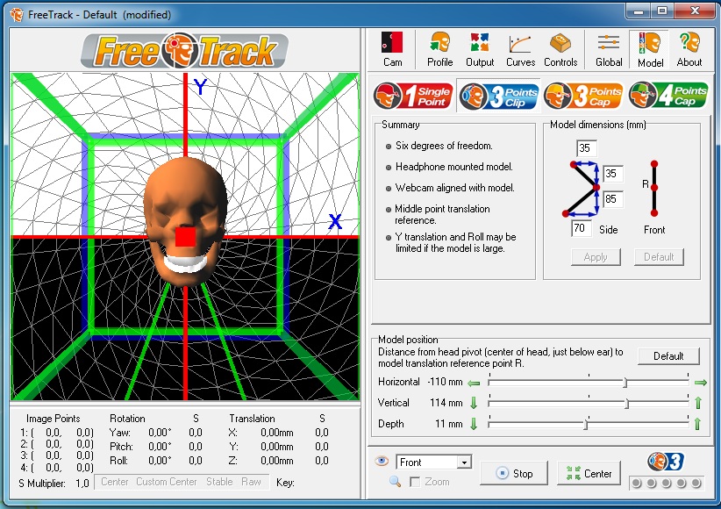
Task: Click the Yaw rotation value
Action: [160, 433]
